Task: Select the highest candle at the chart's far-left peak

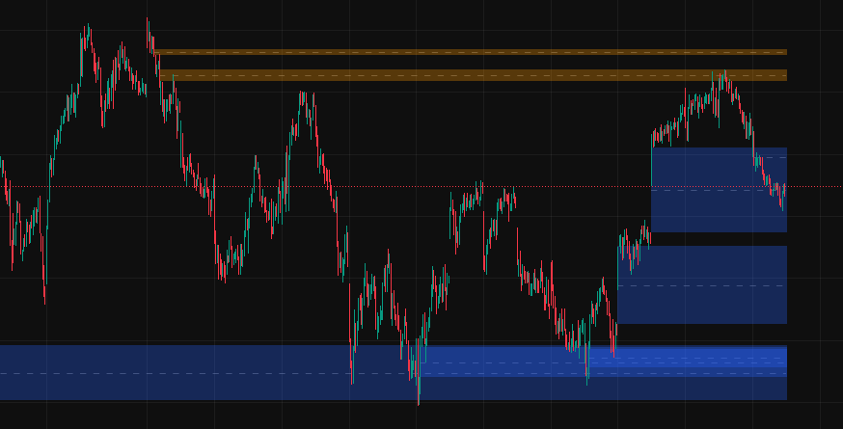Action: 88,31
